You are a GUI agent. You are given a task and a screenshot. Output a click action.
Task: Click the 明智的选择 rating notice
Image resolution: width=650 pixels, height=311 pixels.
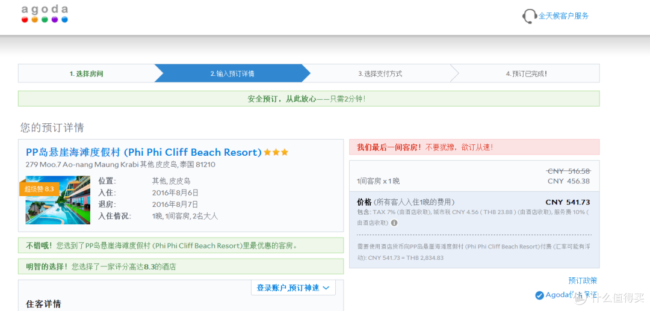pyautogui.click(x=181, y=266)
